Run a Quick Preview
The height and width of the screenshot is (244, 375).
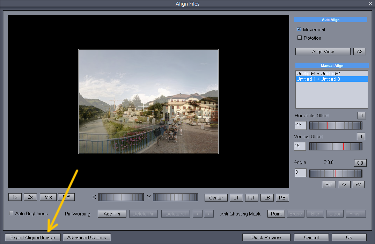click(x=266, y=237)
